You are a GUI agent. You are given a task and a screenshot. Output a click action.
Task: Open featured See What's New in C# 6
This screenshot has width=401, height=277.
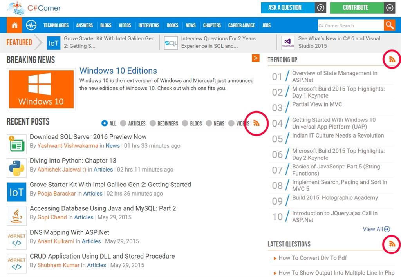tap(339, 42)
